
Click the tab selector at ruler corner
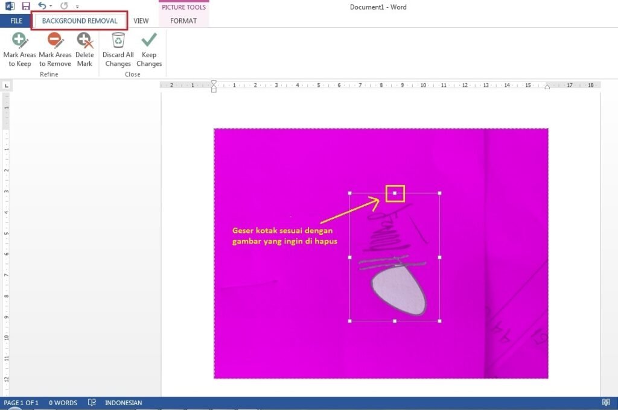coord(7,86)
